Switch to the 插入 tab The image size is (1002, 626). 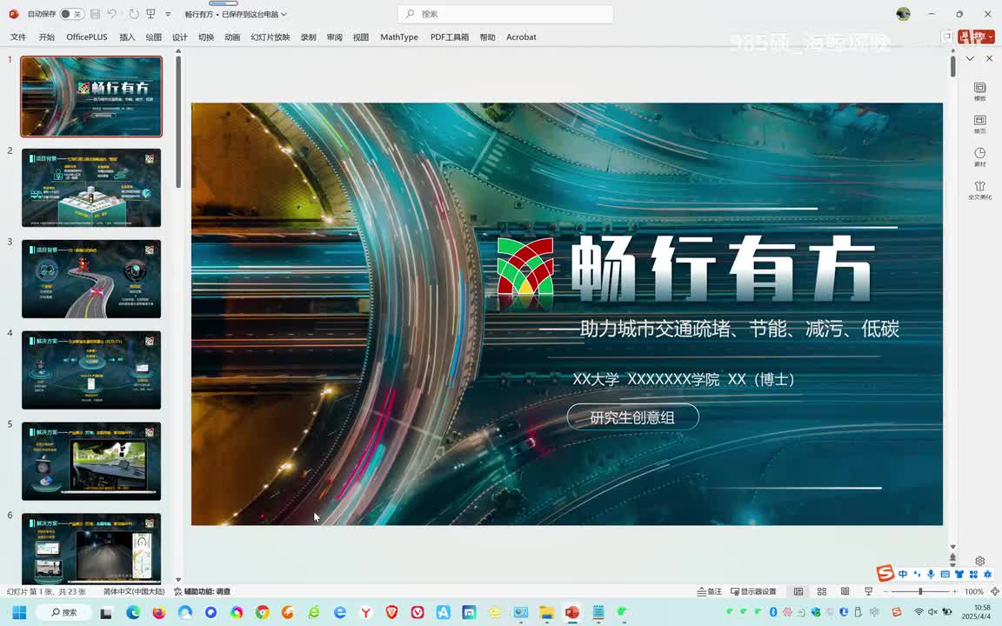pos(127,37)
